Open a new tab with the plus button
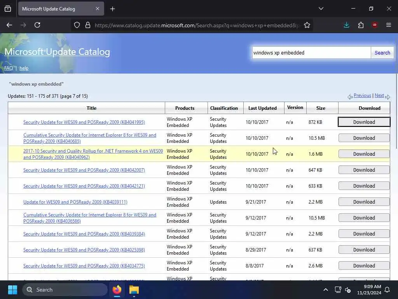The width and height of the screenshot is (398, 299). click(x=112, y=9)
